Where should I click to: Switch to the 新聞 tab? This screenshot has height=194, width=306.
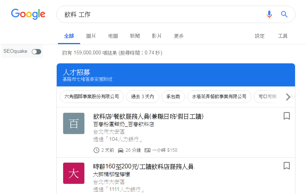click(x=135, y=36)
